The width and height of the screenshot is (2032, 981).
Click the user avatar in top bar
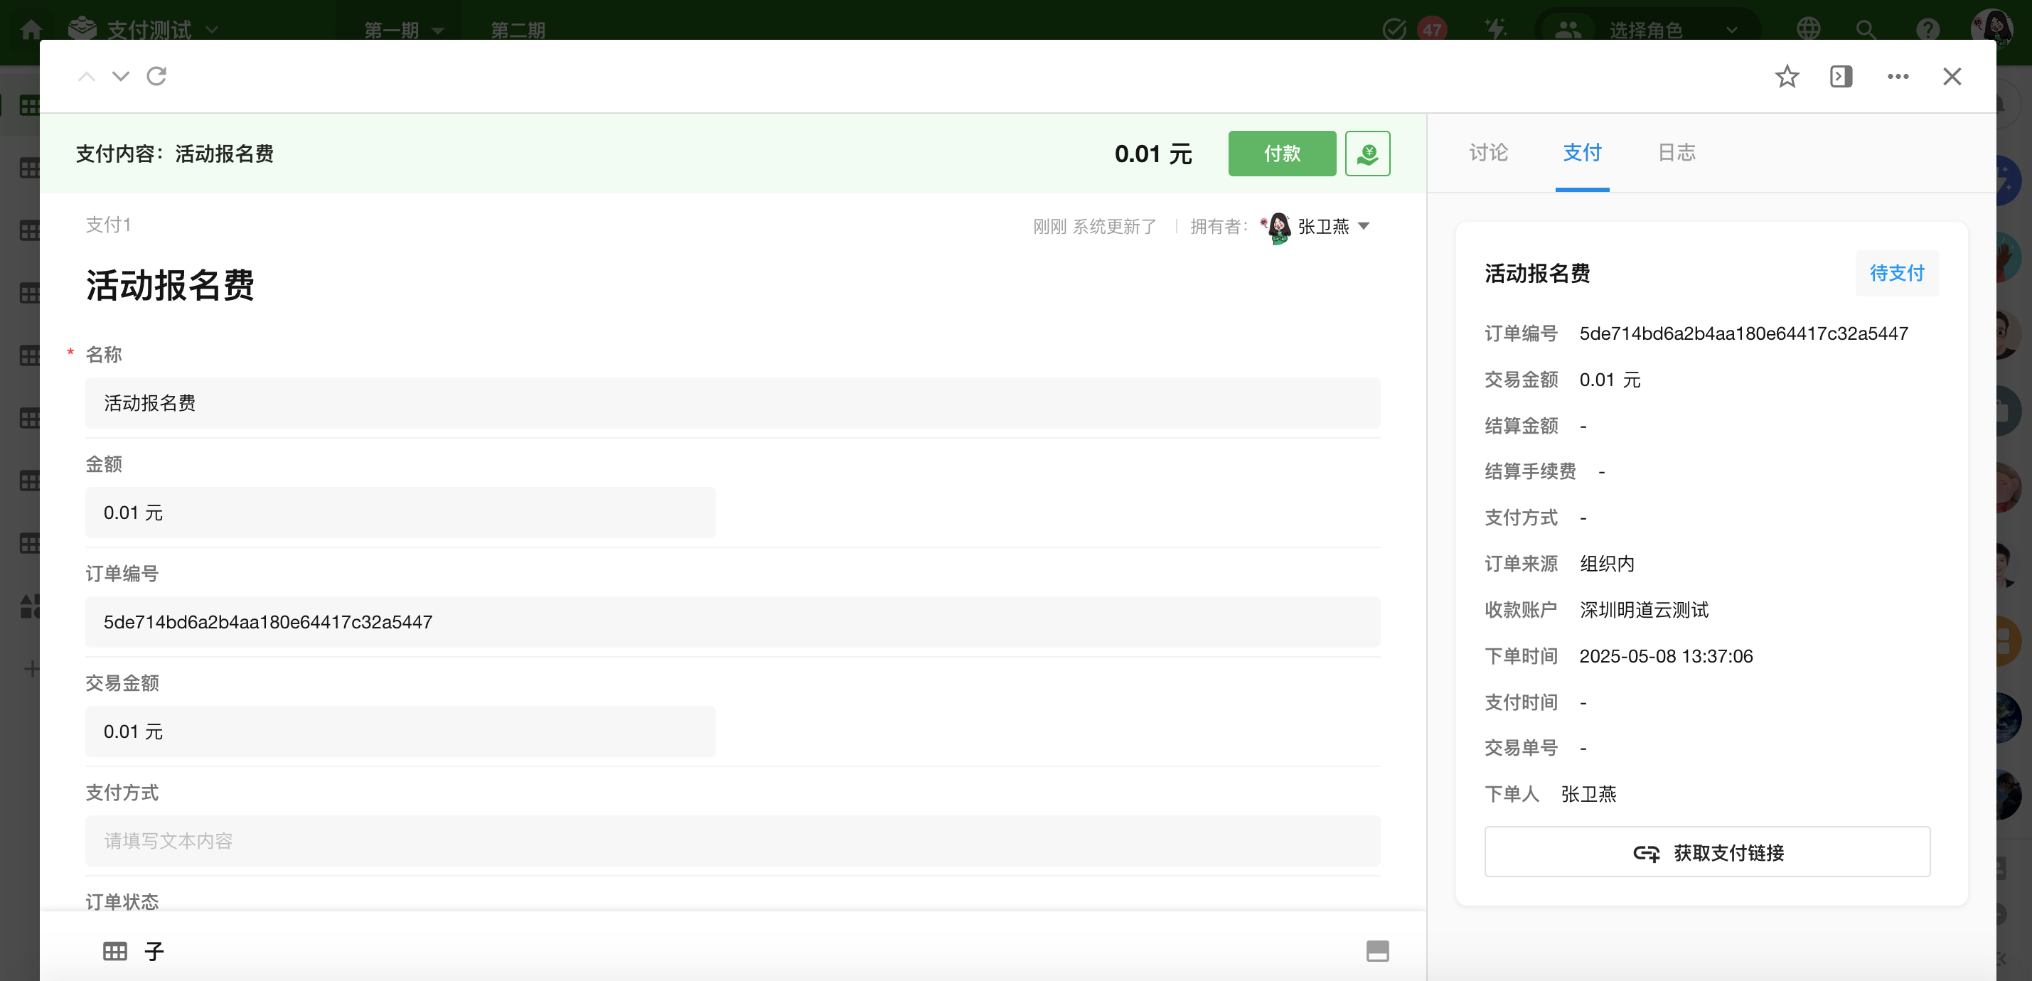pyautogui.click(x=1991, y=30)
